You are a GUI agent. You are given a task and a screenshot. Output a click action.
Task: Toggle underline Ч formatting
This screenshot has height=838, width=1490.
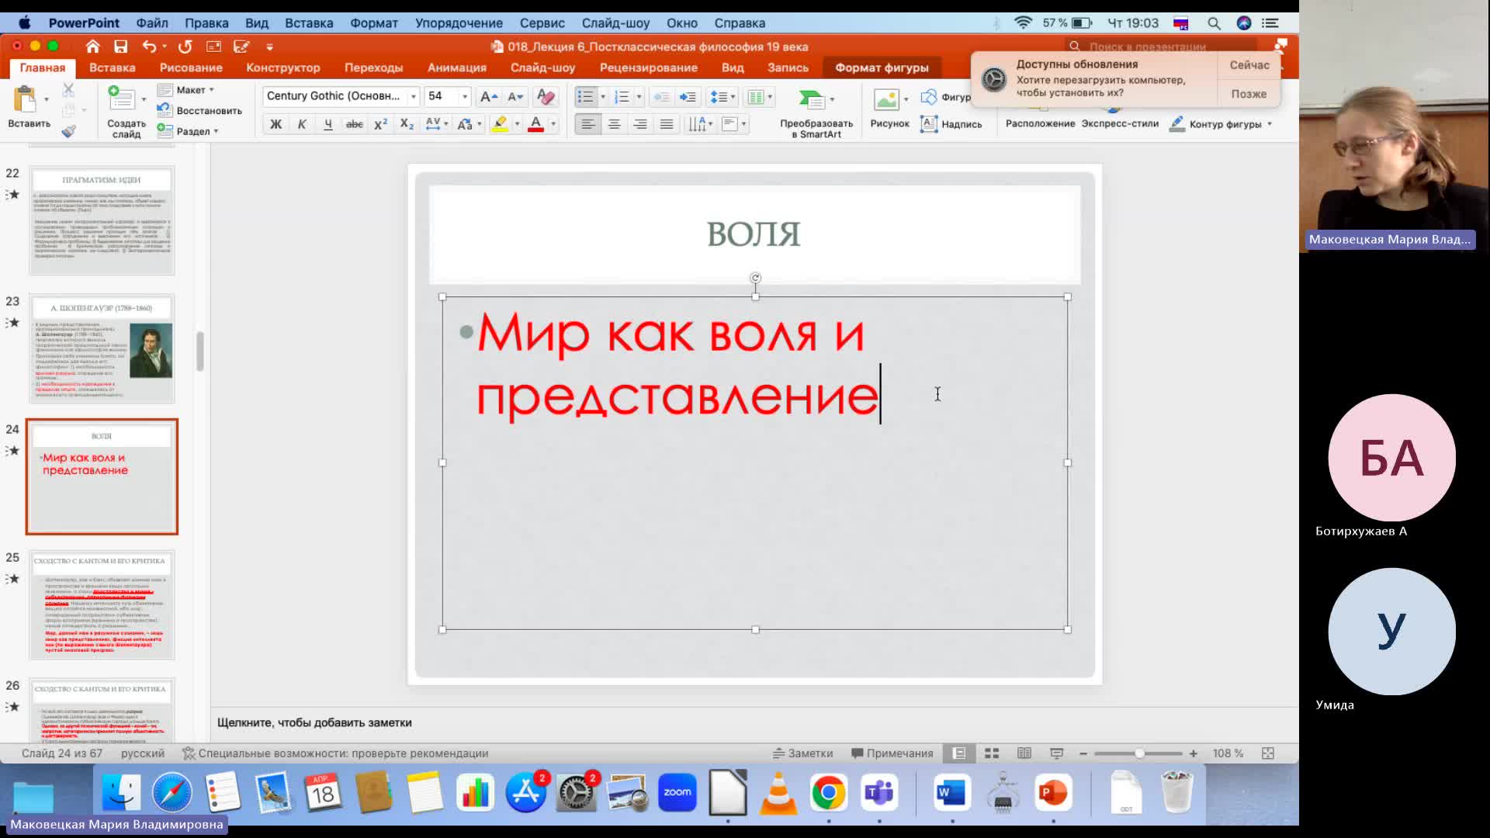328,124
